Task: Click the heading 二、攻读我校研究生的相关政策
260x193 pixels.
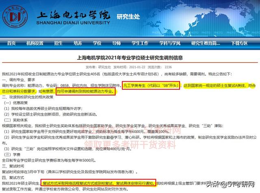Action: [x=28, y=97]
